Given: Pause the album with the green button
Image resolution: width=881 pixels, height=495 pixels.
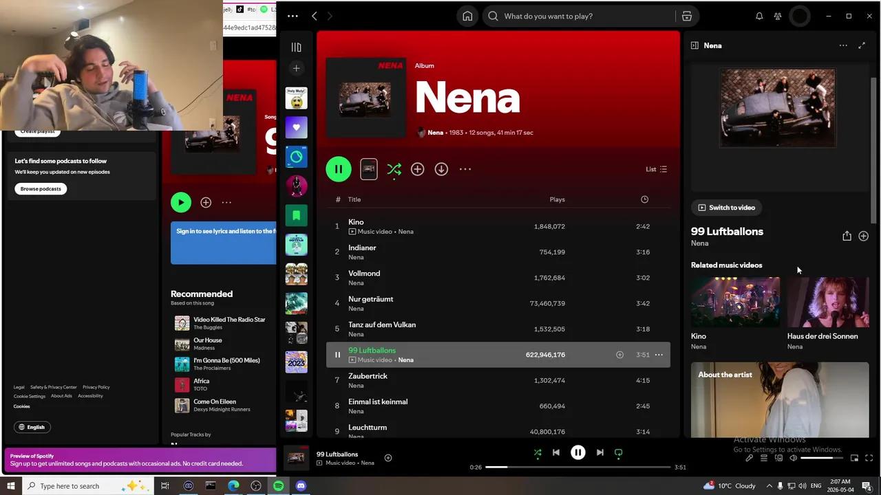Looking at the screenshot, I should [x=339, y=169].
